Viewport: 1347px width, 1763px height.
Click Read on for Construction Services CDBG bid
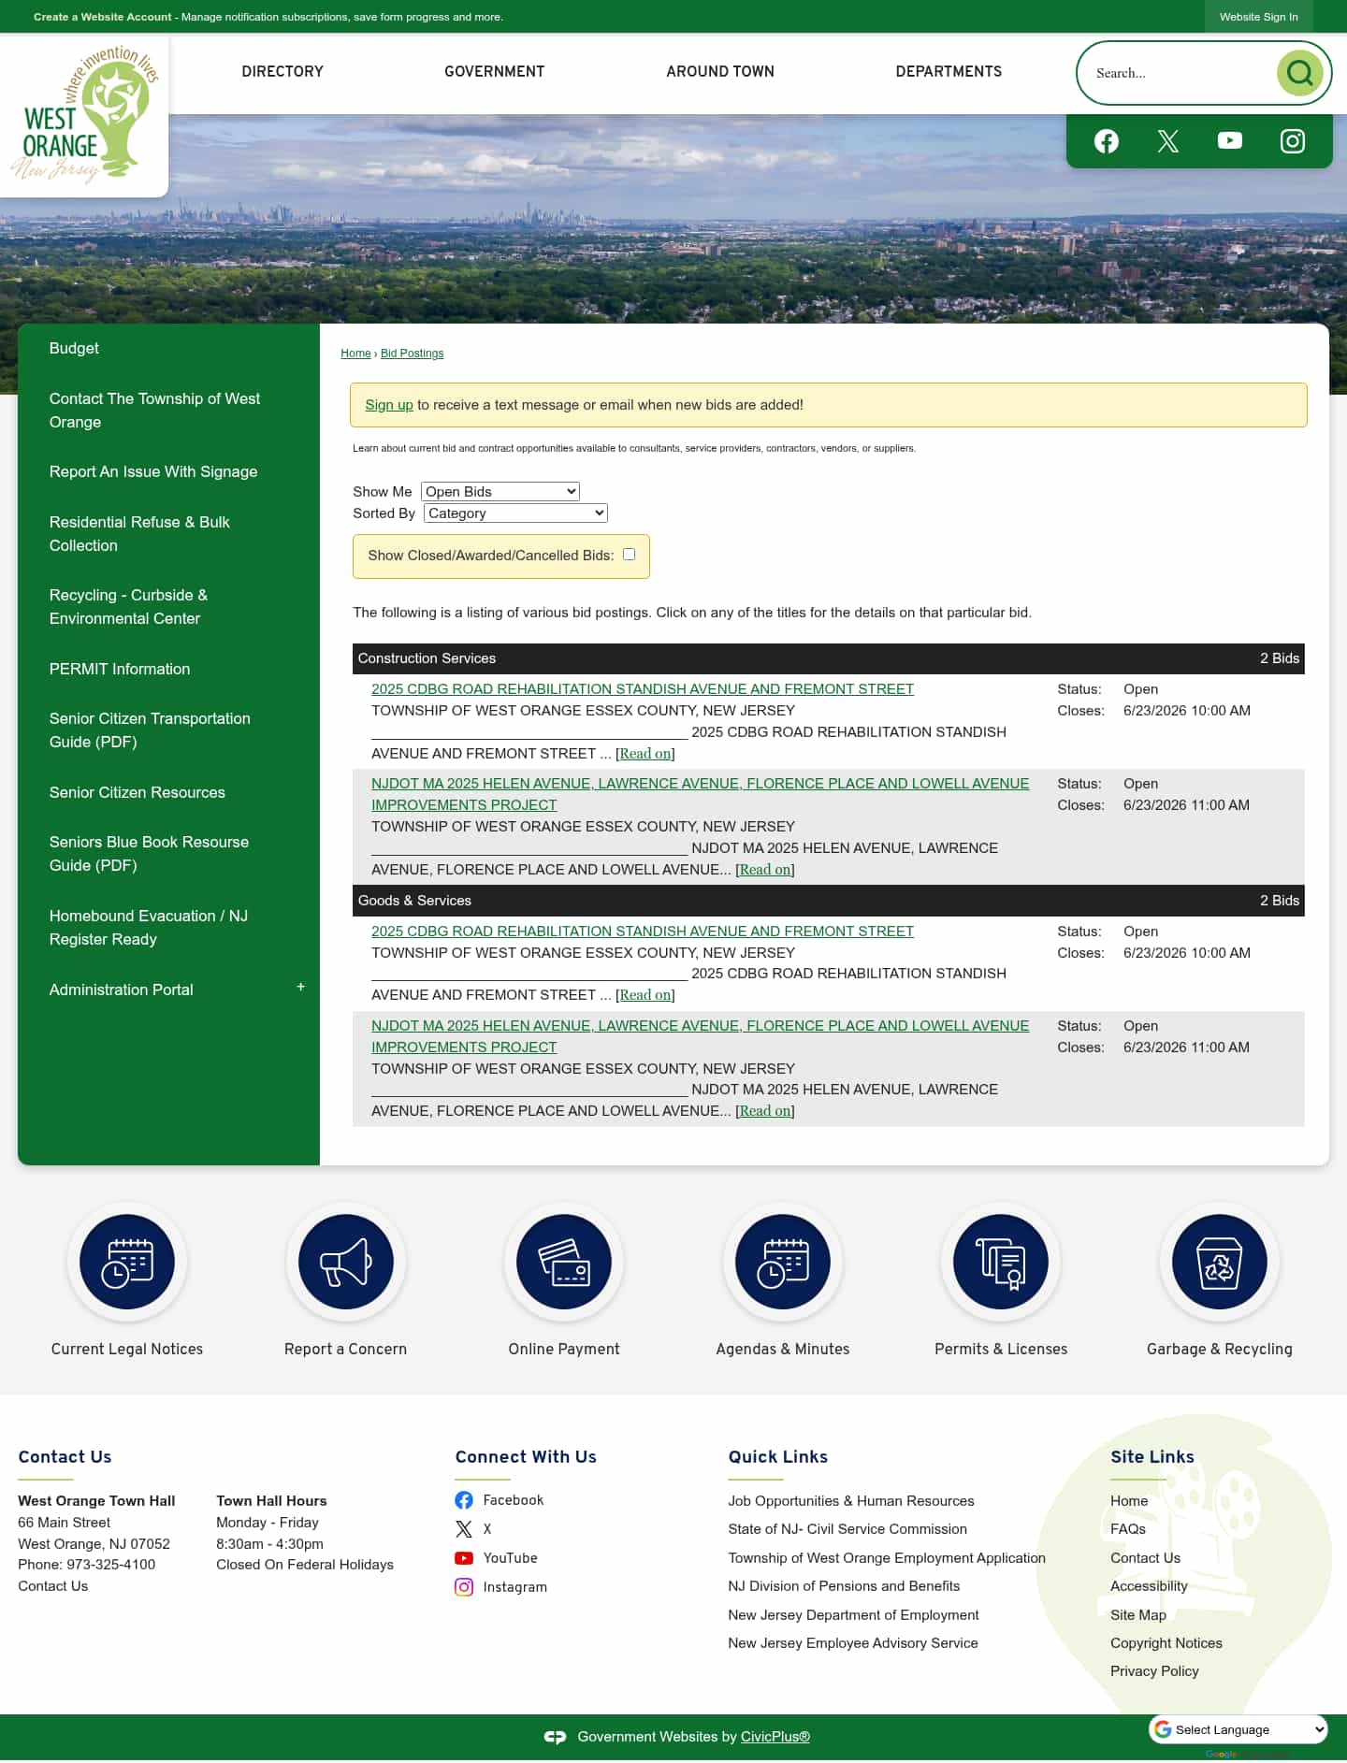(x=645, y=754)
